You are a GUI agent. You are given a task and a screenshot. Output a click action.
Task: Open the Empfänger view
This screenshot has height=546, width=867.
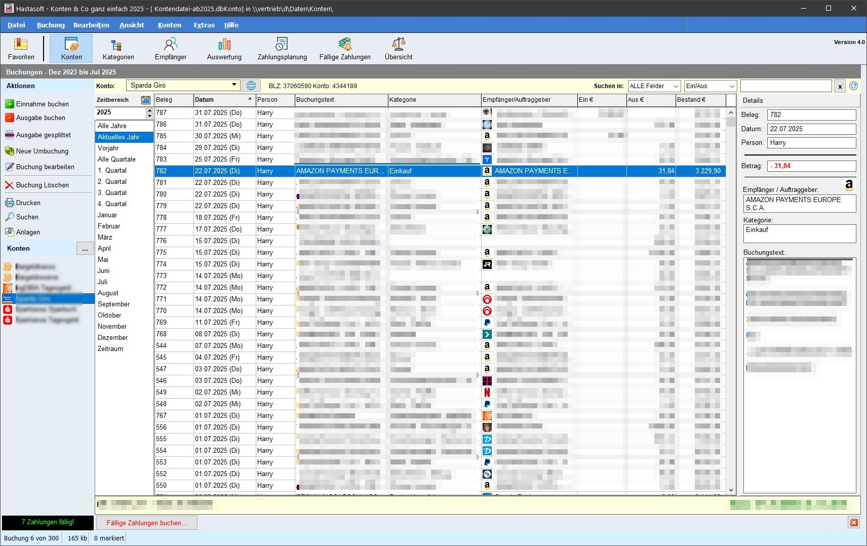171,49
